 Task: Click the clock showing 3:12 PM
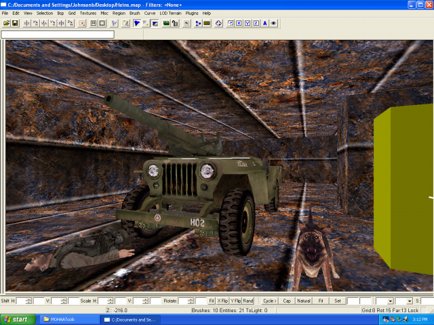point(420,320)
